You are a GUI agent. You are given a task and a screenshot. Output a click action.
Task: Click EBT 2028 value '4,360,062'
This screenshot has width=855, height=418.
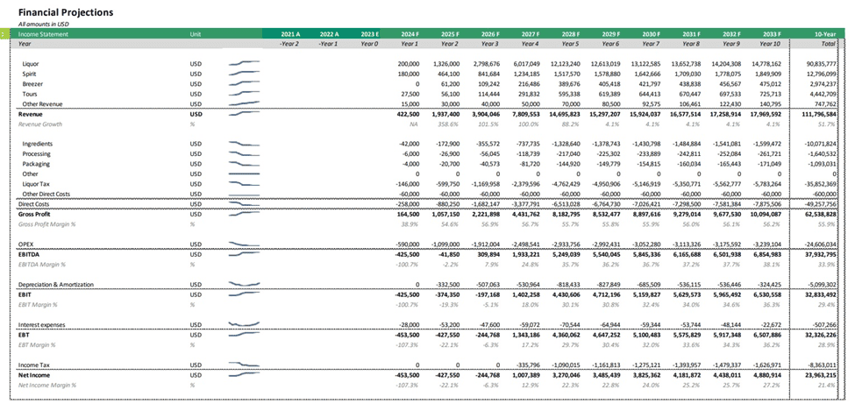(x=566, y=335)
